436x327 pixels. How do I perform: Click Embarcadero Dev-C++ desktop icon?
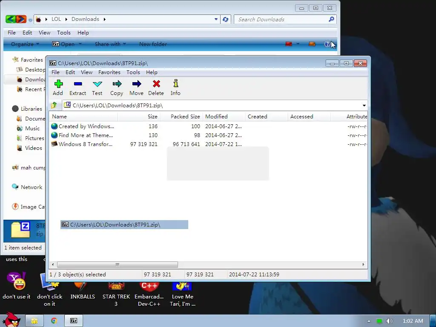(149, 294)
